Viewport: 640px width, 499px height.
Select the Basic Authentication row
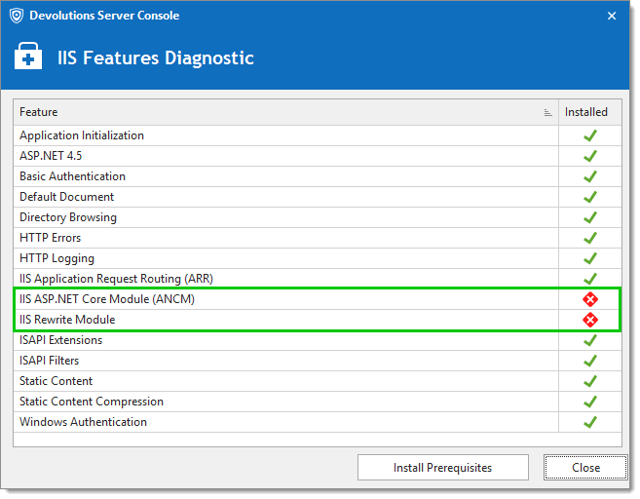(x=318, y=176)
